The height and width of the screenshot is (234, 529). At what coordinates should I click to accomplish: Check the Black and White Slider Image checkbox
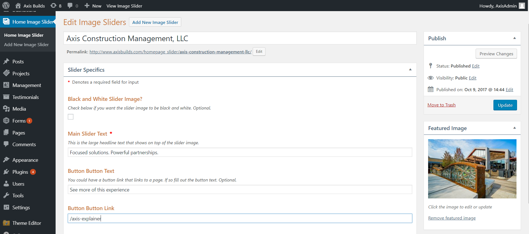point(71,117)
